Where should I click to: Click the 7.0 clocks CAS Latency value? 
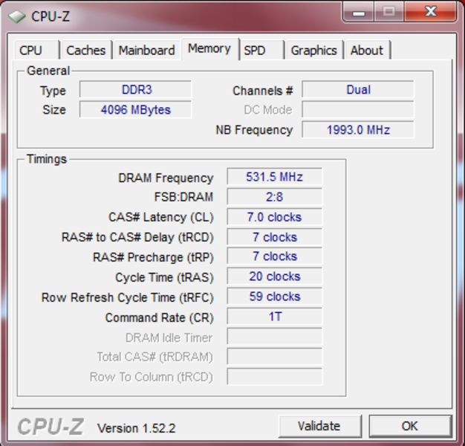coord(275,217)
